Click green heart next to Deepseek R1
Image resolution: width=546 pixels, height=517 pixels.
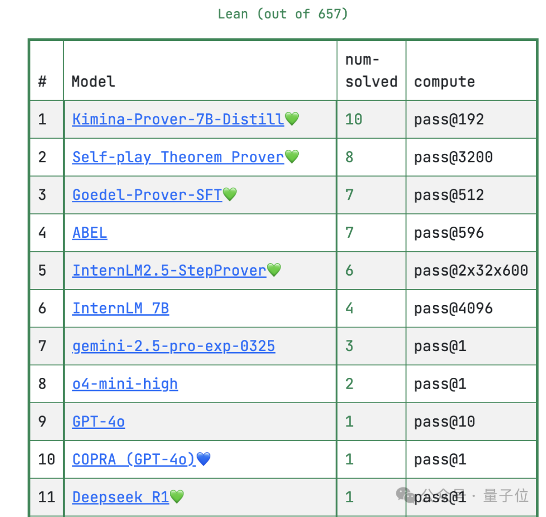pyautogui.click(x=177, y=497)
